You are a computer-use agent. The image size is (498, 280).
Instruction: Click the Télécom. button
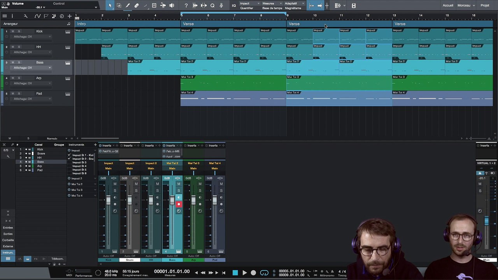coord(57,259)
